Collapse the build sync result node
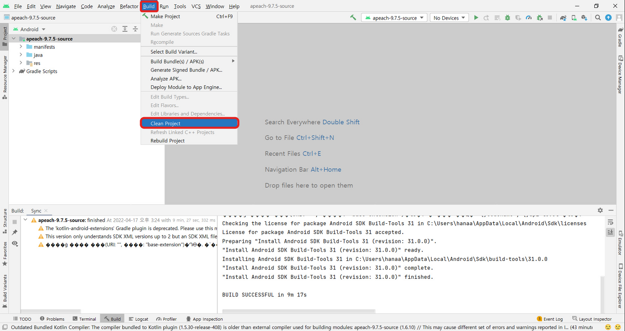The image size is (625, 331). [25, 220]
